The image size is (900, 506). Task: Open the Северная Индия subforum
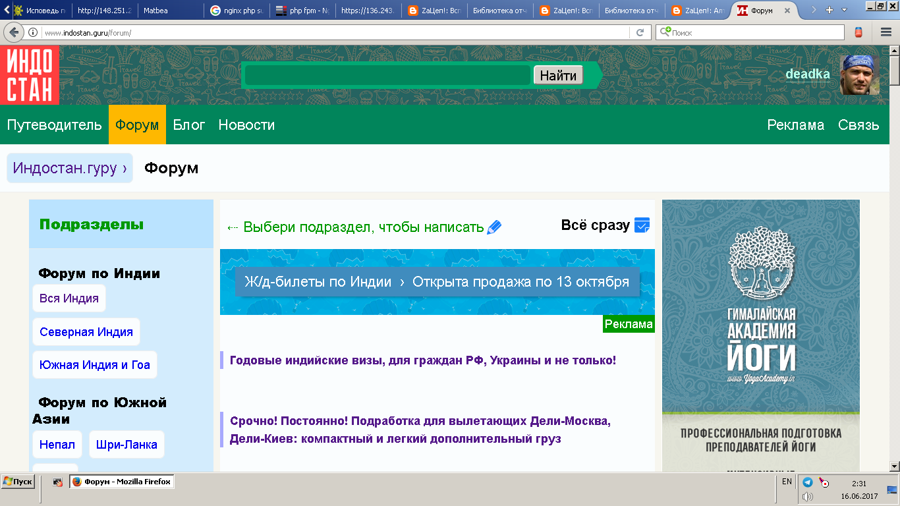[86, 332]
